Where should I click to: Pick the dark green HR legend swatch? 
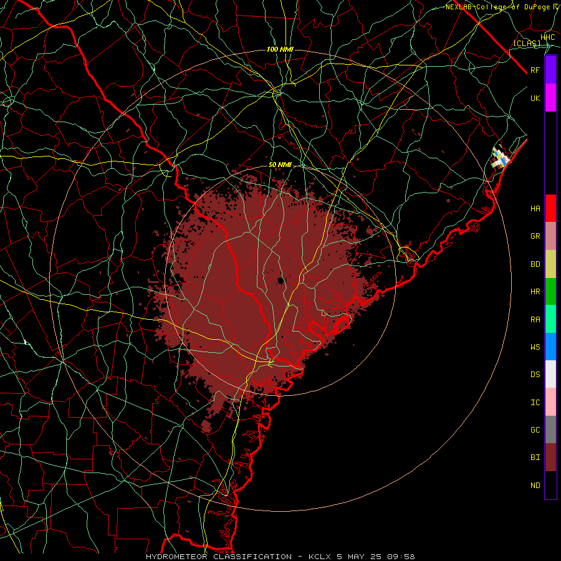pos(550,292)
